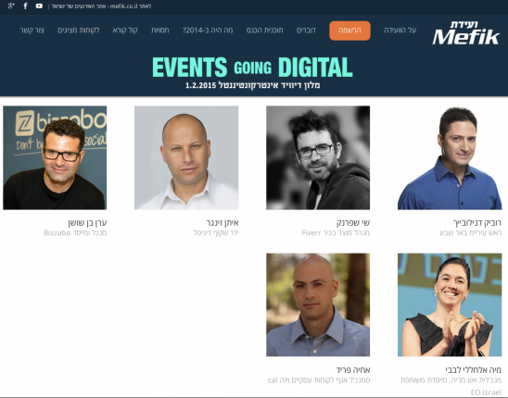This screenshot has width=508, height=398.
Task: Click the speaker name אחיה פריד
Action: tap(353, 370)
